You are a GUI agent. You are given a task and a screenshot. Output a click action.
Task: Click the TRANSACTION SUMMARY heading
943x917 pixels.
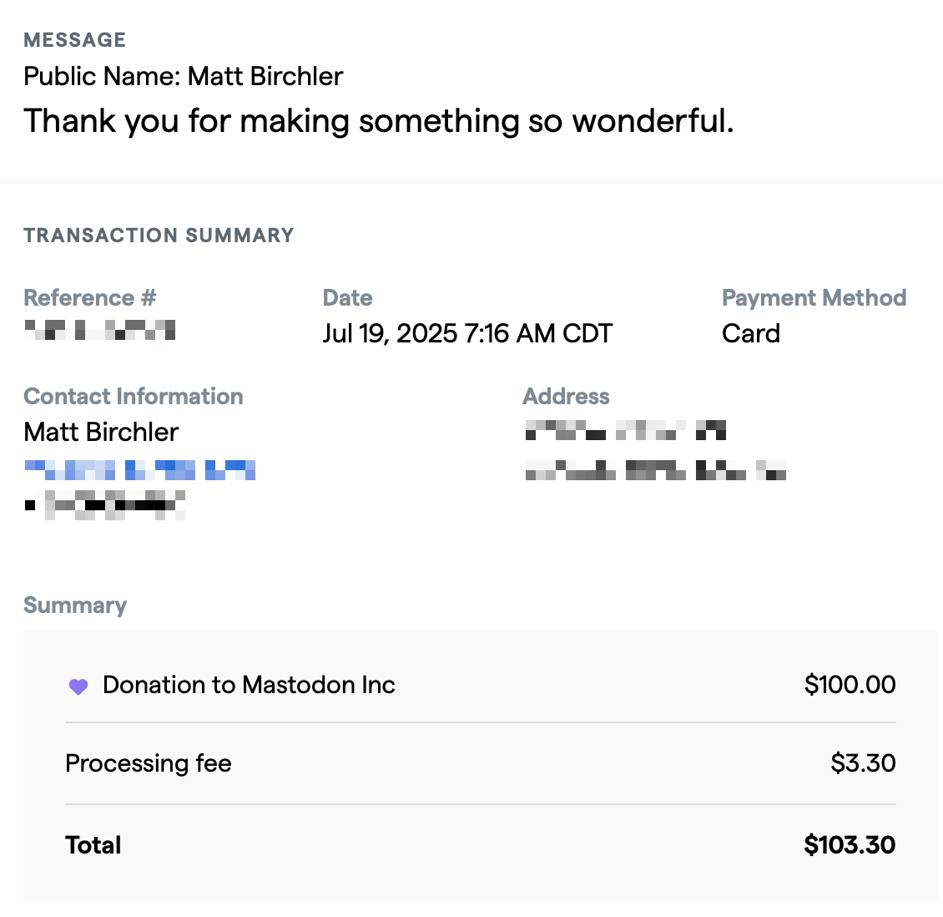click(159, 236)
